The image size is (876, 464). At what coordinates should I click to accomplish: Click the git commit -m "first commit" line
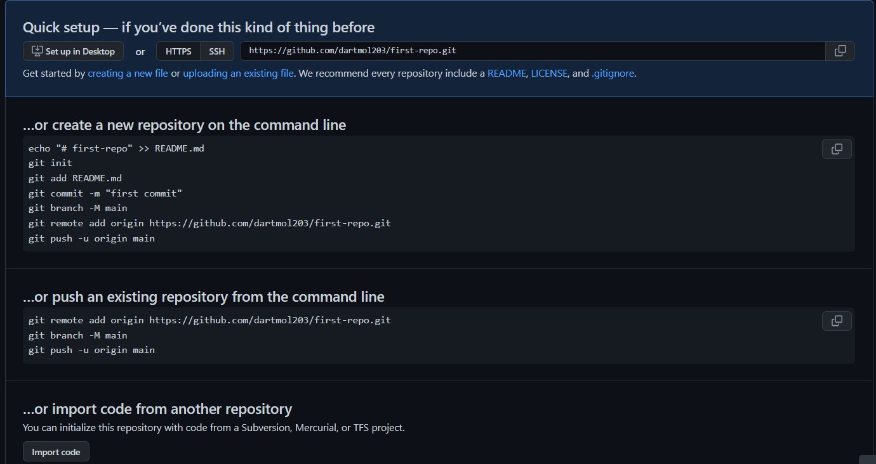click(x=105, y=193)
